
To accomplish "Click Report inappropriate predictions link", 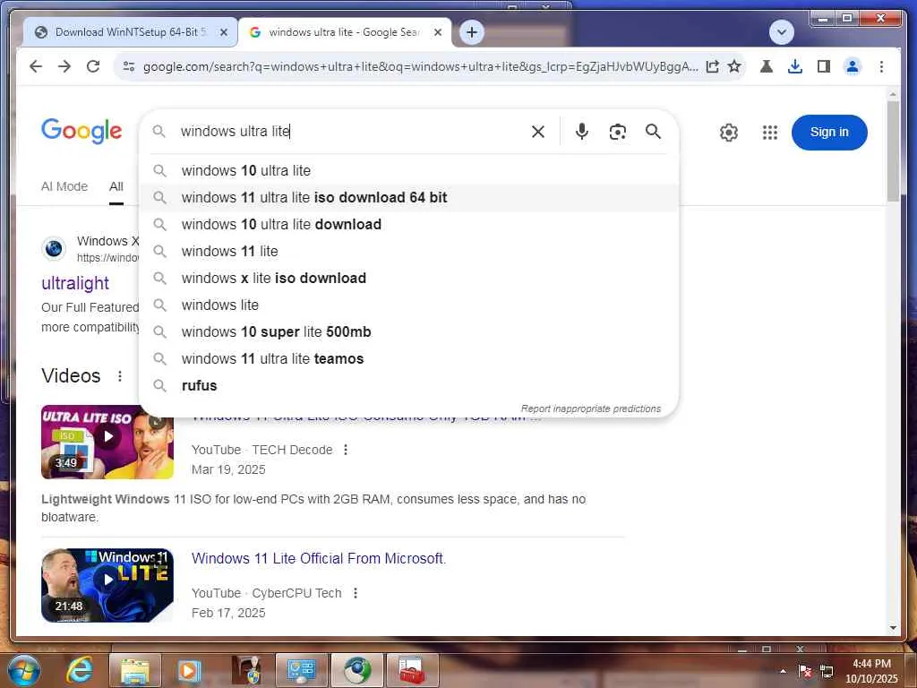I will point(591,408).
